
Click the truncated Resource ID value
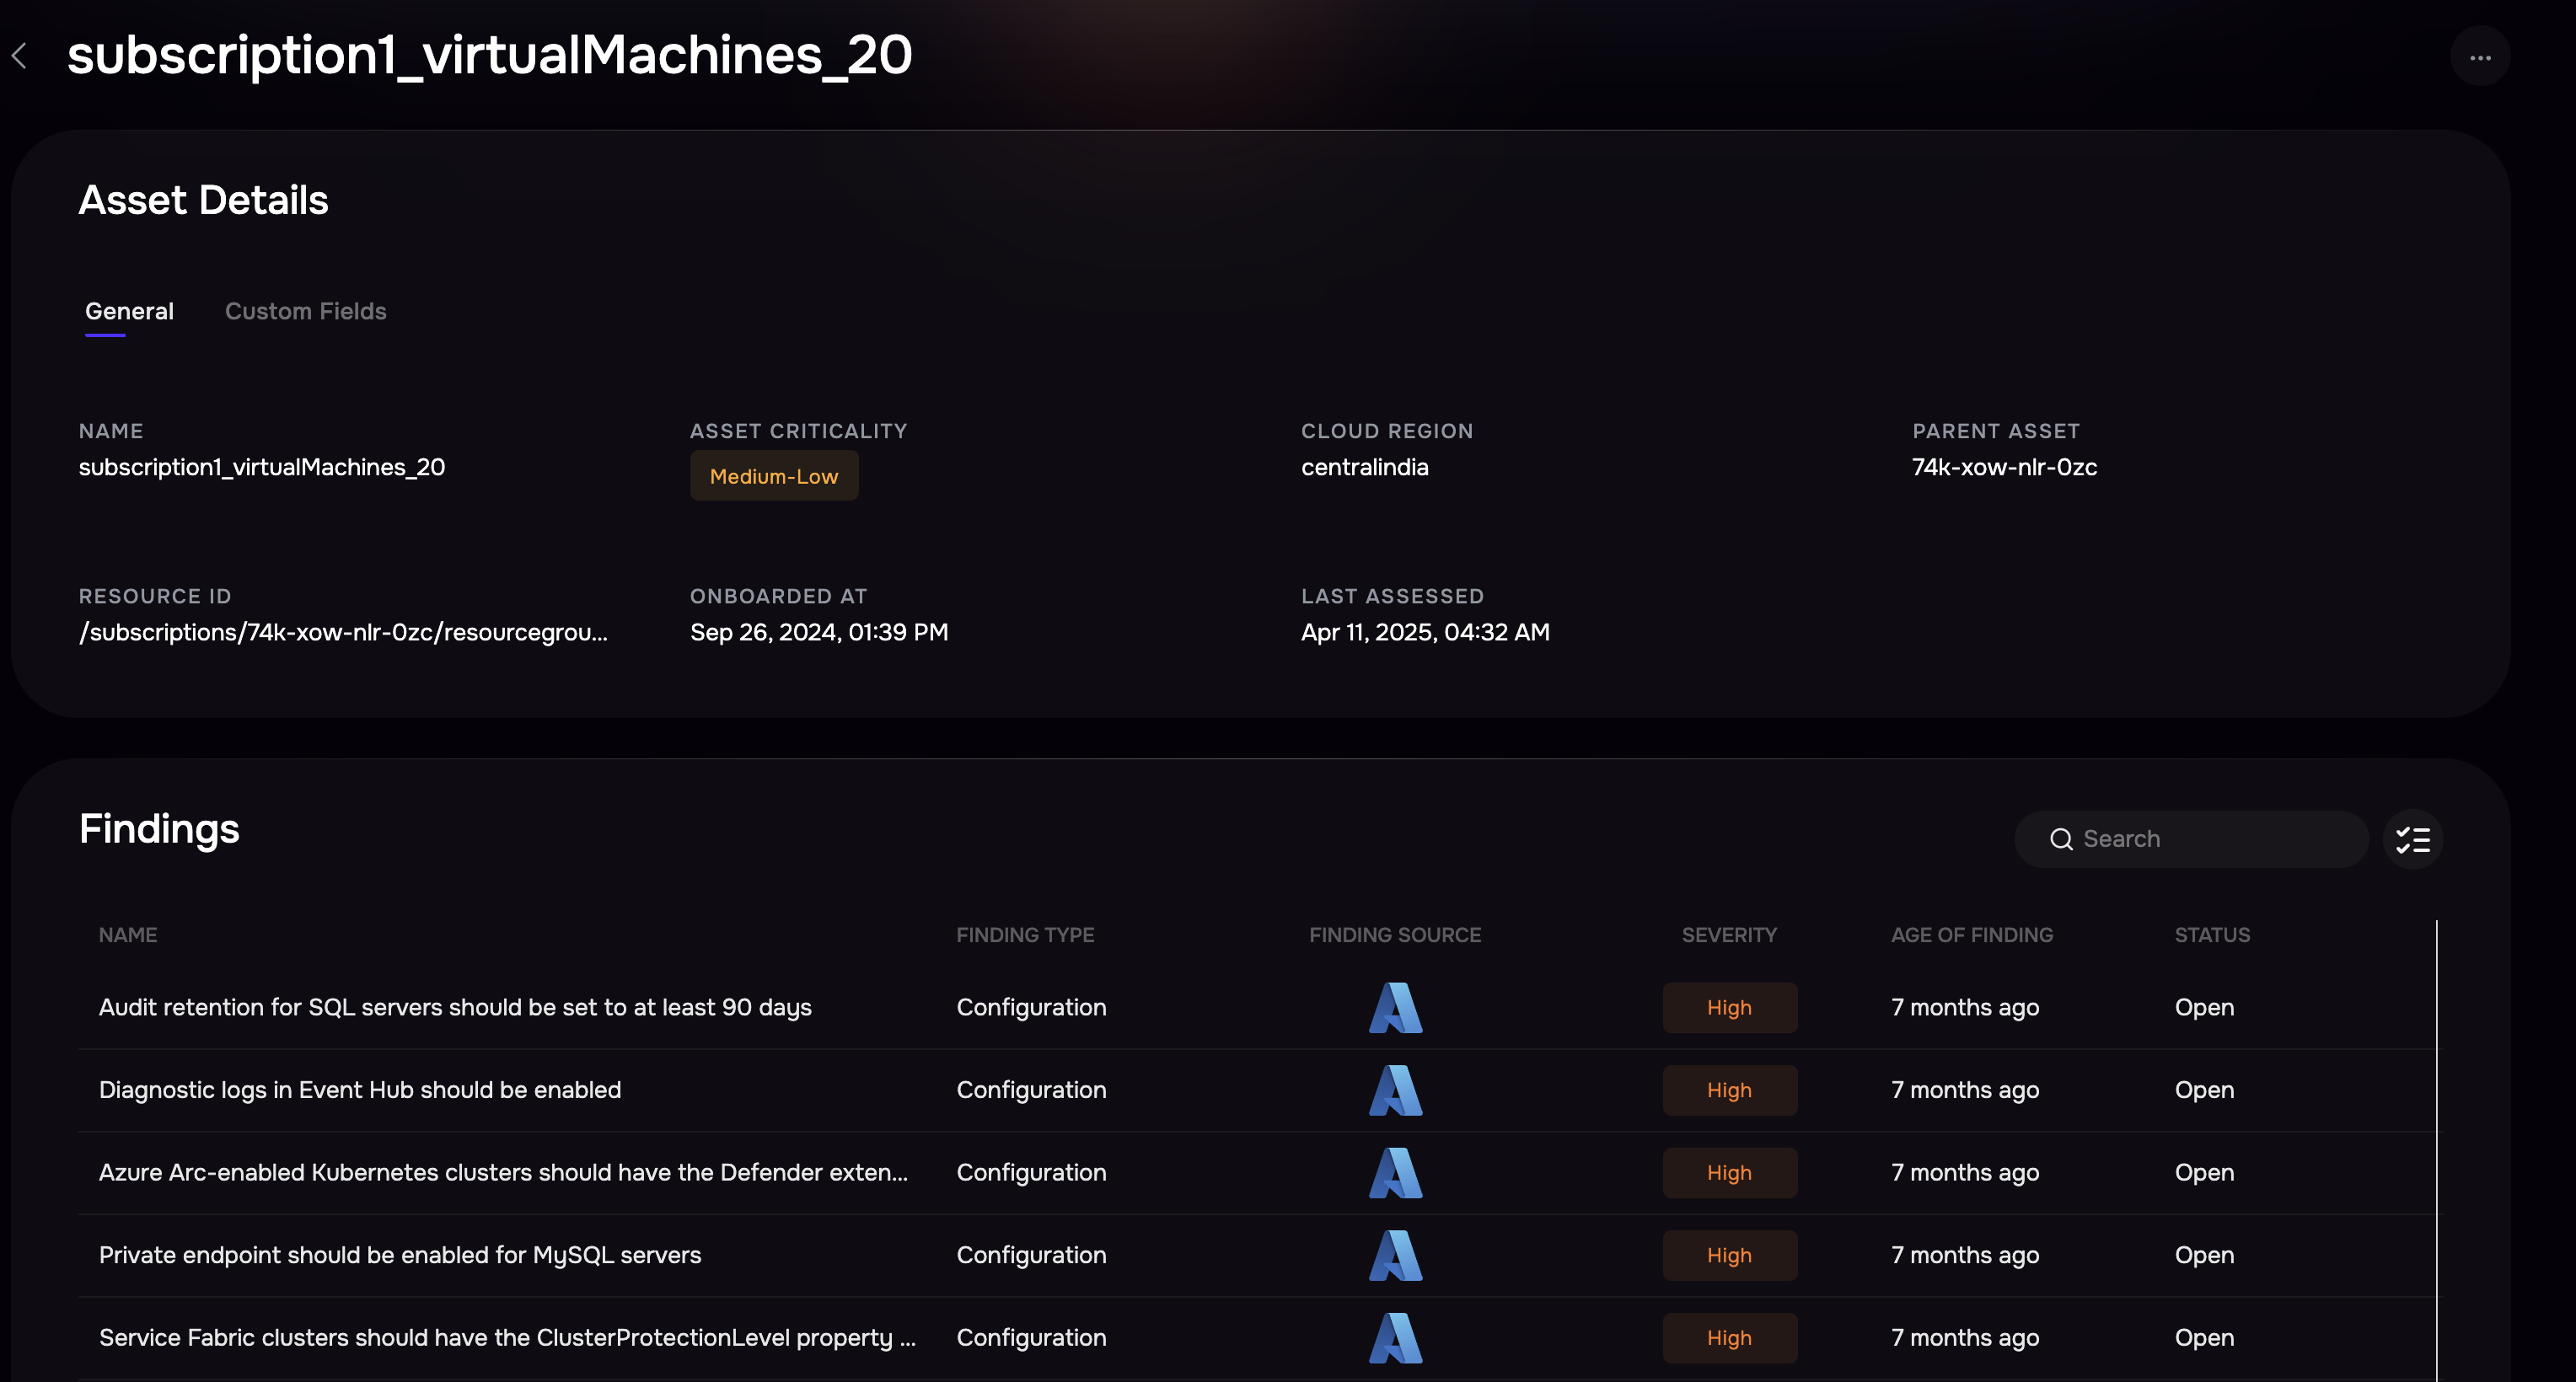[x=343, y=632]
